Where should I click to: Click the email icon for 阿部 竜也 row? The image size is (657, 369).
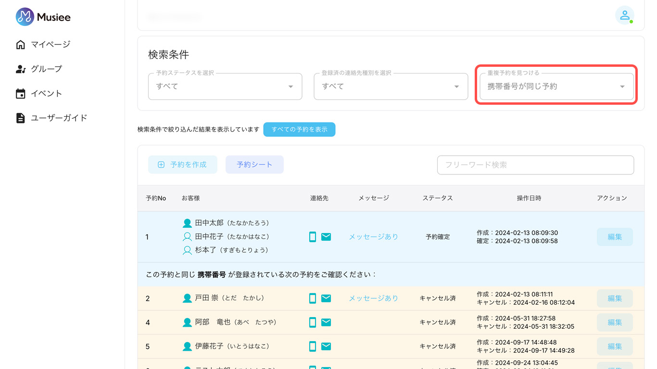coord(326,322)
